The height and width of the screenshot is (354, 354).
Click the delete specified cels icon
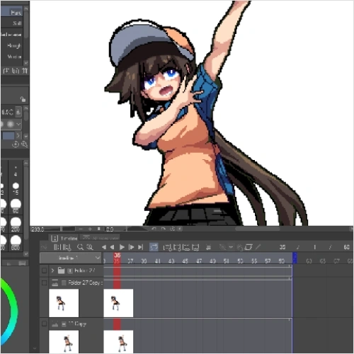tap(195, 247)
